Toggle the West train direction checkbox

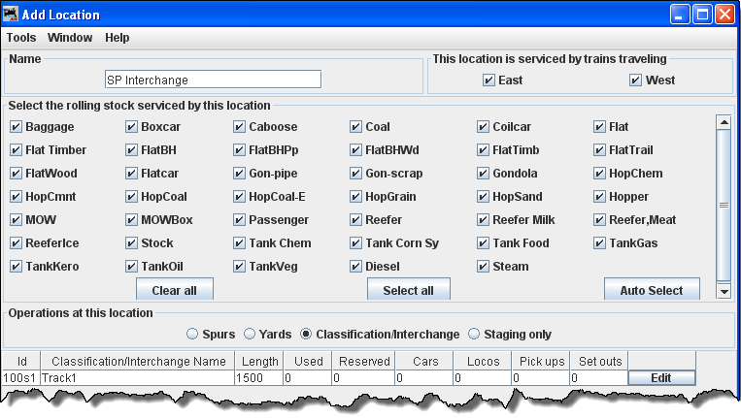(x=635, y=80)
